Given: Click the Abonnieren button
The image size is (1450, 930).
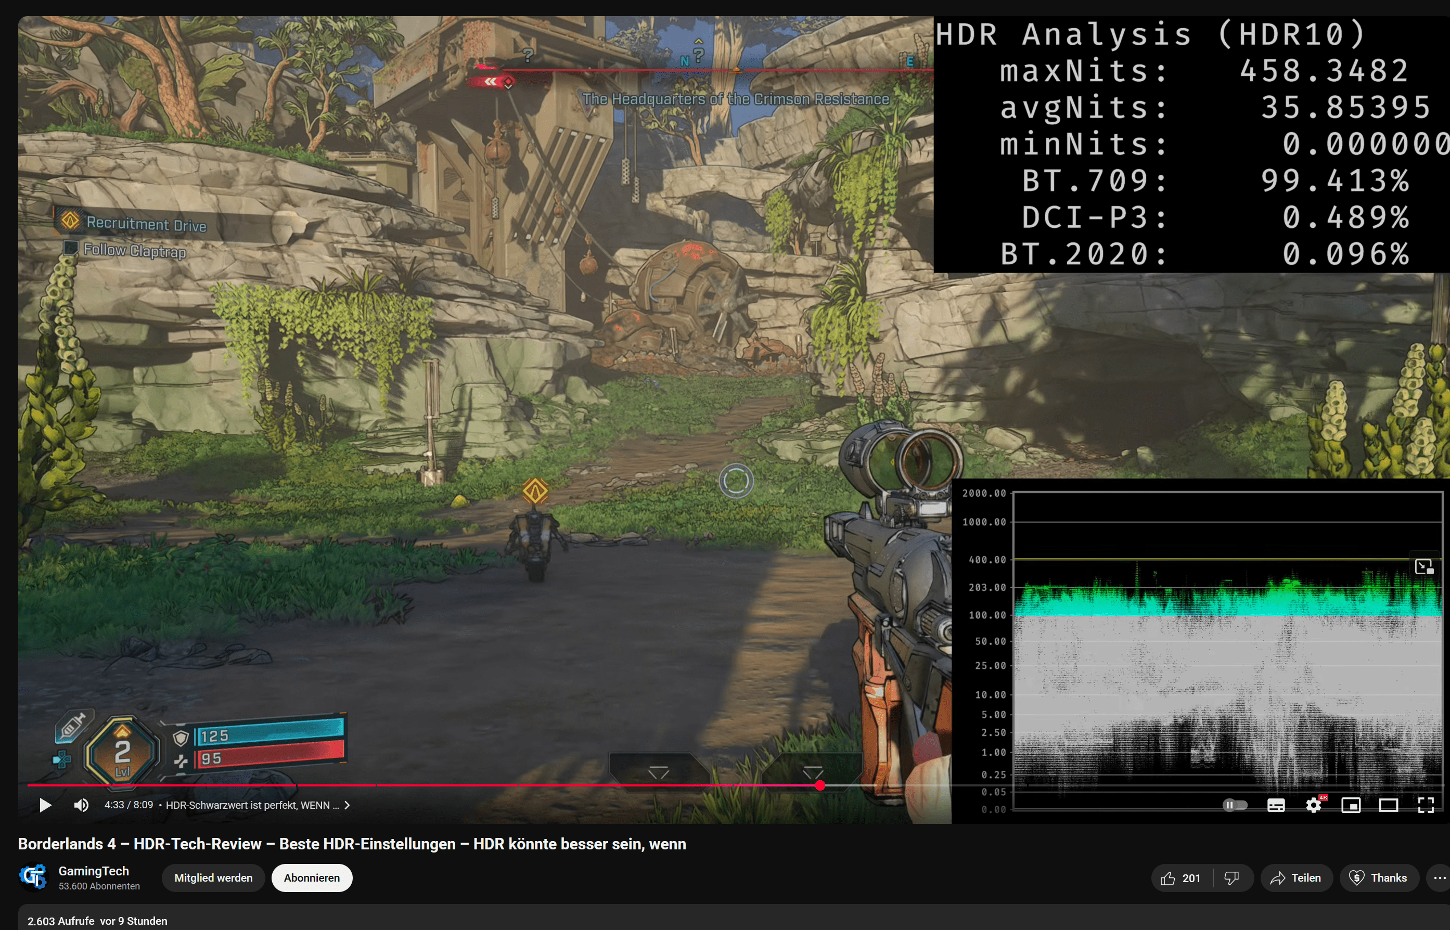Looking at the screenshot, I should pos(312,878).
